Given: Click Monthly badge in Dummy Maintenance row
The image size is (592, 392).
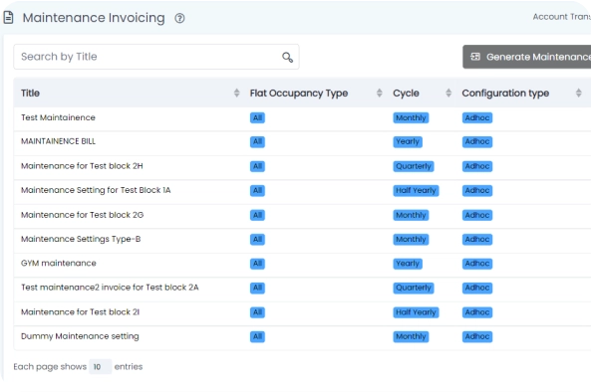Looking at the screenshot, I should pyautogui.click(x=411, y=336).
